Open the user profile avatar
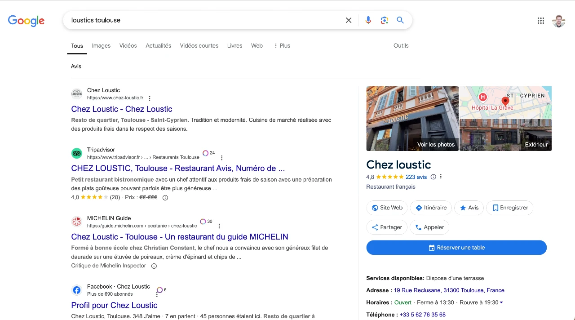The width and height of the screenshot is (575, 320). pyautogui.click(x=558, y=21)
